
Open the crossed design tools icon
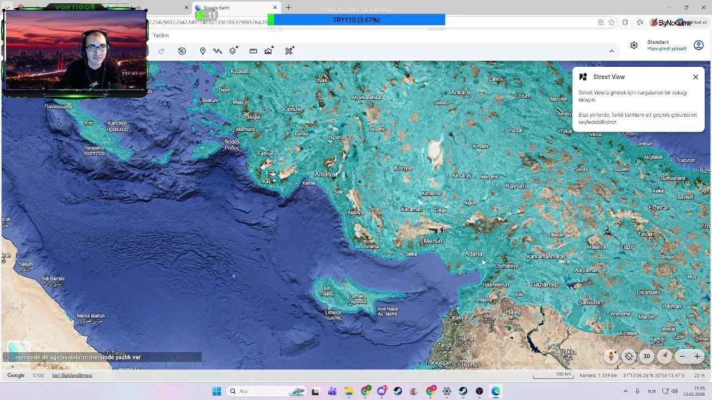tap(289, 51)
